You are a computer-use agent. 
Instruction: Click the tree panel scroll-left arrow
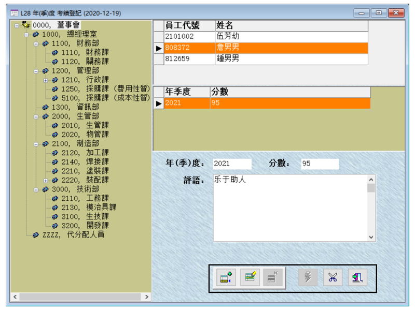click(x=15, y=297)
